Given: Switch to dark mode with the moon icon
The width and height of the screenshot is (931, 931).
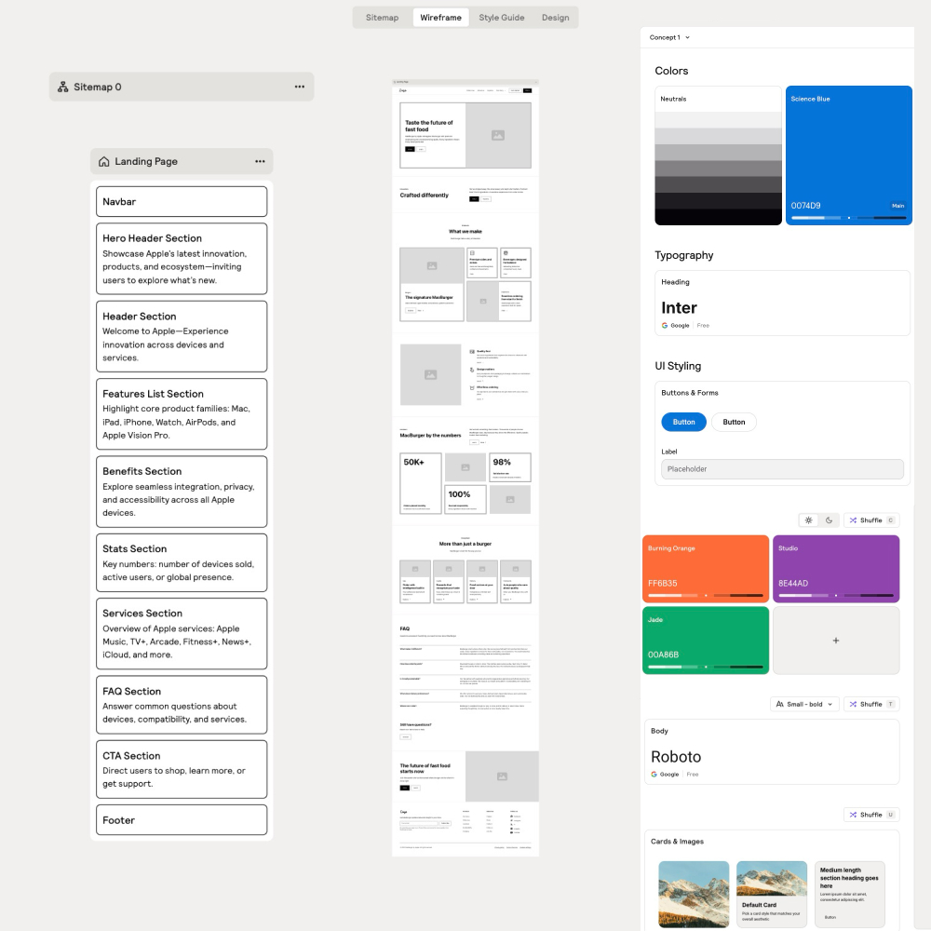Looking at the screenshot, I should click(829, 520).
